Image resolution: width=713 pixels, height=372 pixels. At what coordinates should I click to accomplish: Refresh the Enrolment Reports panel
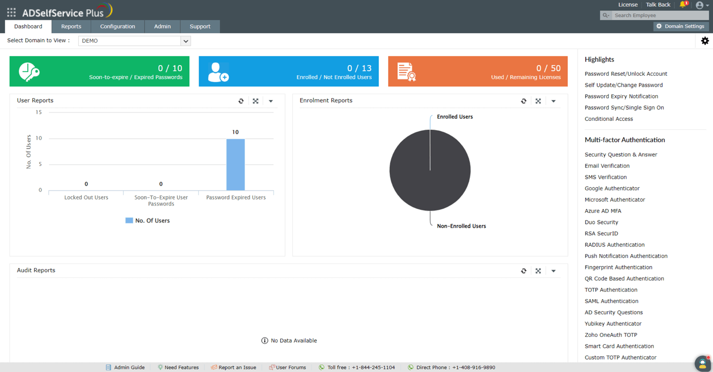coord(524,101)
